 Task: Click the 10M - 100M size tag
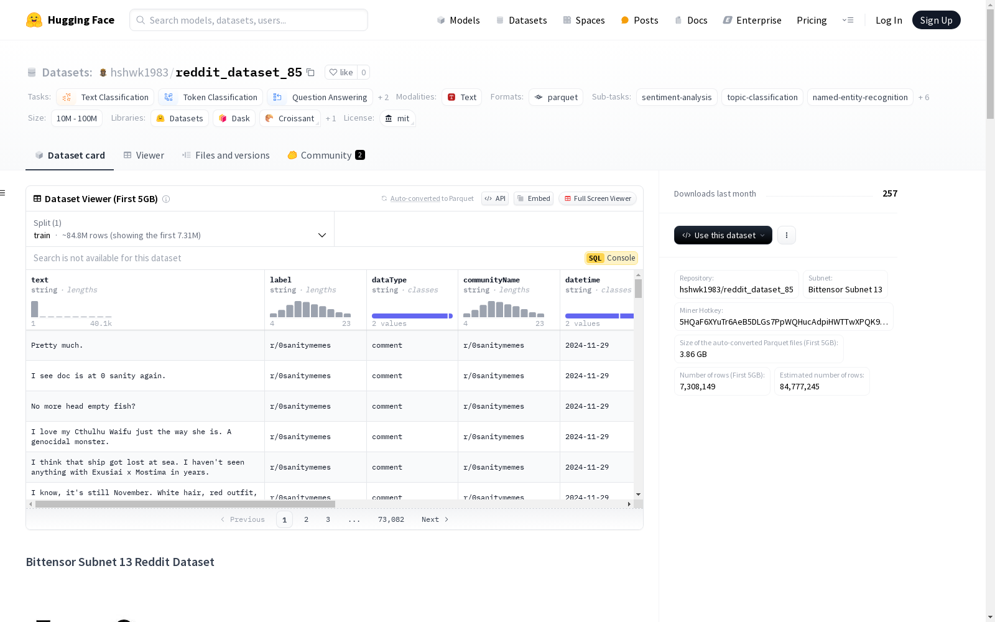tap(76, 118)
